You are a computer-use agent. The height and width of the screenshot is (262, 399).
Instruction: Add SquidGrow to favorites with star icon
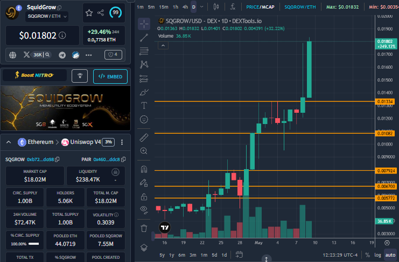[x=89, y=13]
